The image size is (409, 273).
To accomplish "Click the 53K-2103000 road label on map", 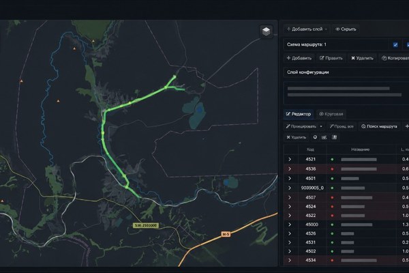I will [146, 225].
